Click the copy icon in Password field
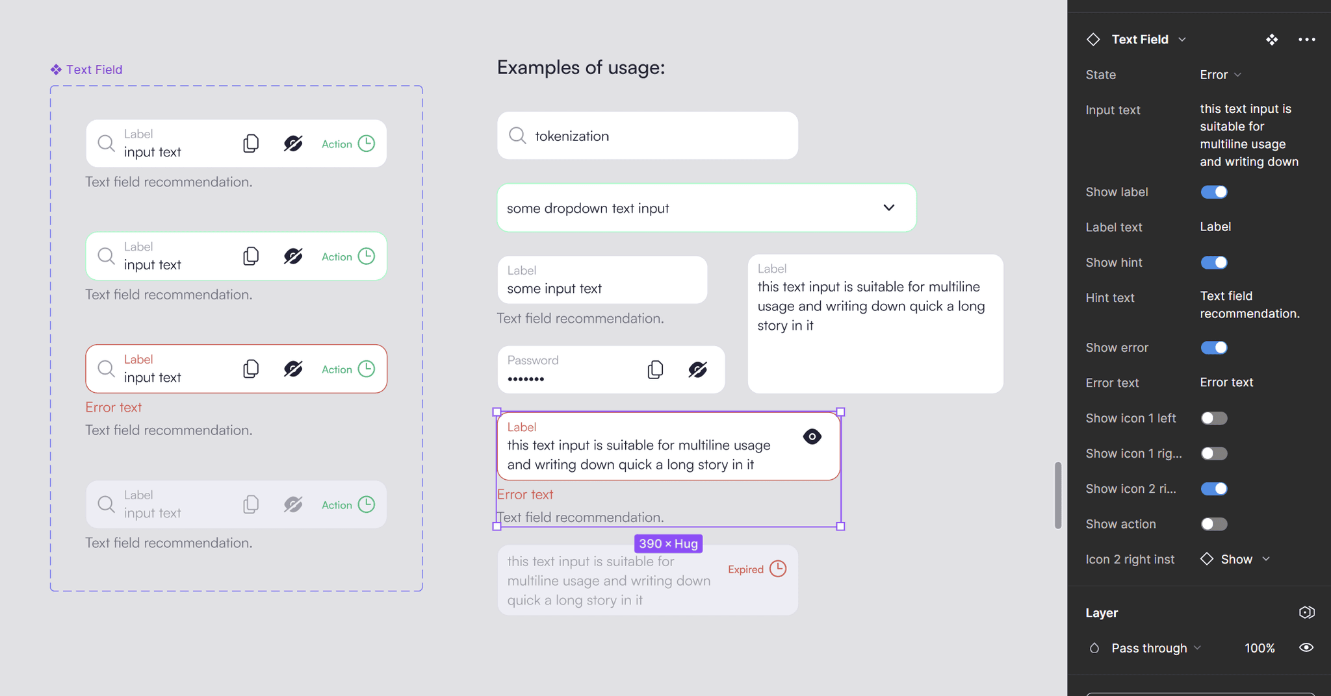Viewport: 1331px width, 696px height. pos(655,369)
